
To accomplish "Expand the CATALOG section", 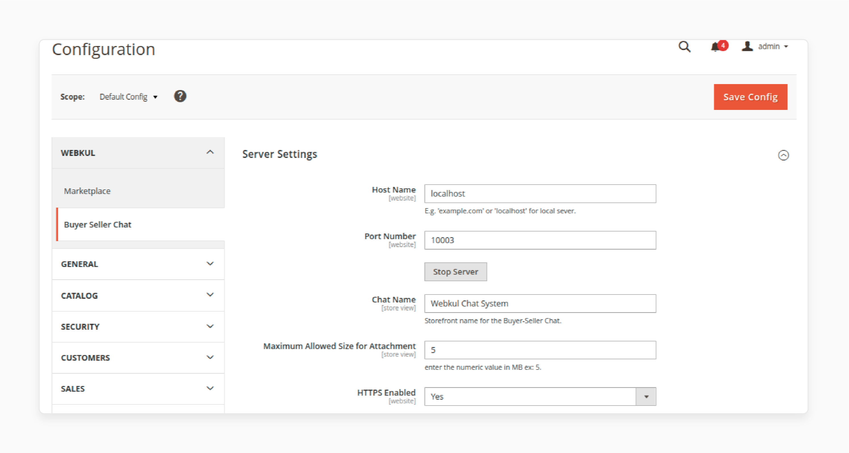I will coord(138,295).
